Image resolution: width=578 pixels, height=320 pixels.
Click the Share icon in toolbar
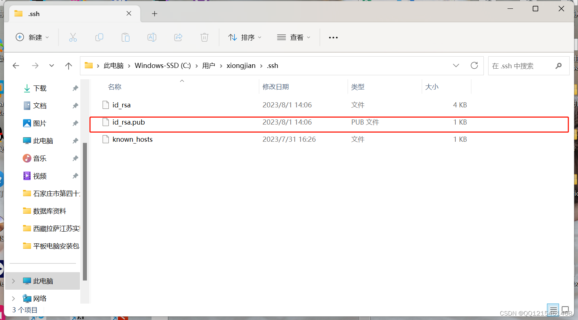(178, 37)
